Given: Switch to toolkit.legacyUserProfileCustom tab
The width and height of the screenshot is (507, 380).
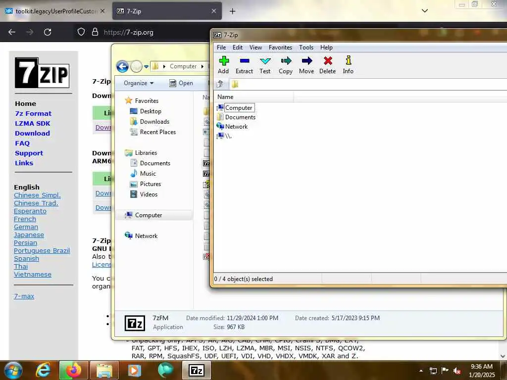Looking at the screenshot, I should 55,11.
